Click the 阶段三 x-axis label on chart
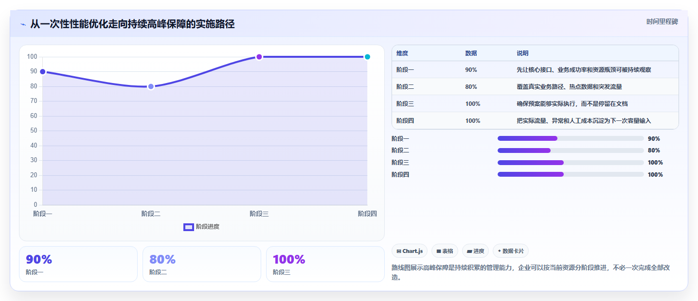 tap(259, 214)
